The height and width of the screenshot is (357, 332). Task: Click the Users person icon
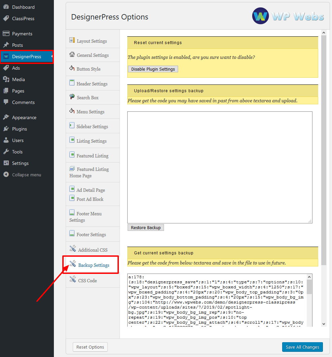coord(6,140)
